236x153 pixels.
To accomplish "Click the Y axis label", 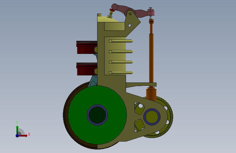I will [x=17, y=123].
